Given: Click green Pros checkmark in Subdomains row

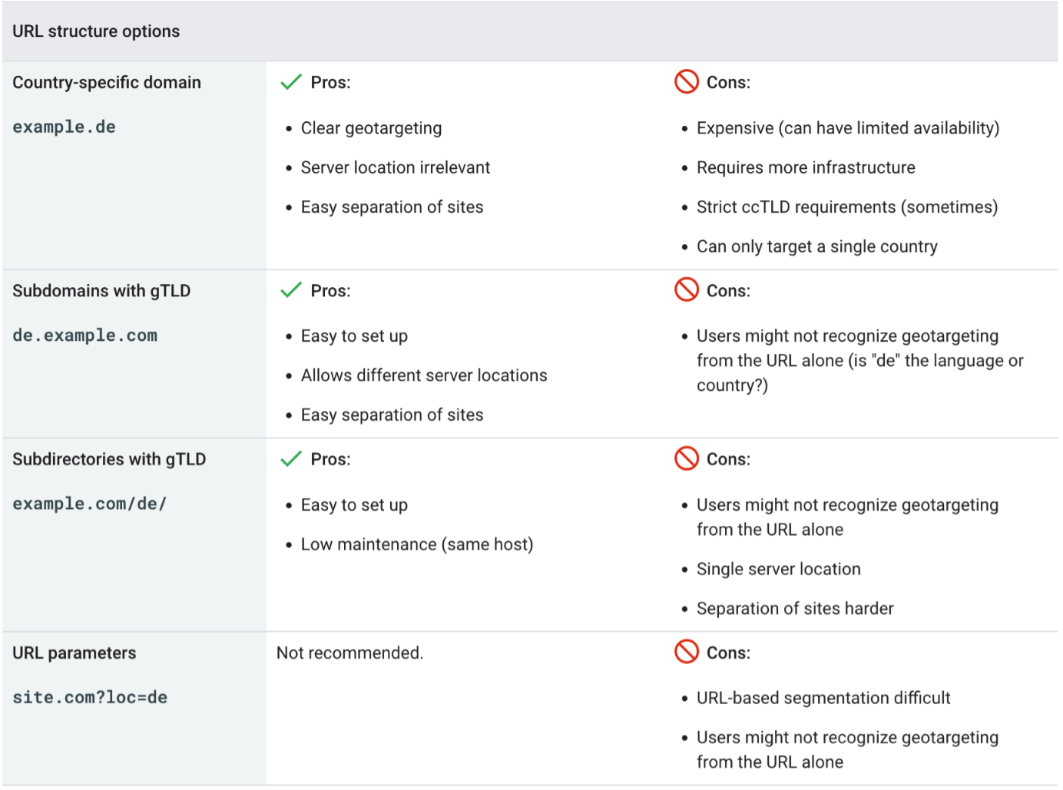Looking at the screenshot, I should (x=291, y=290).
